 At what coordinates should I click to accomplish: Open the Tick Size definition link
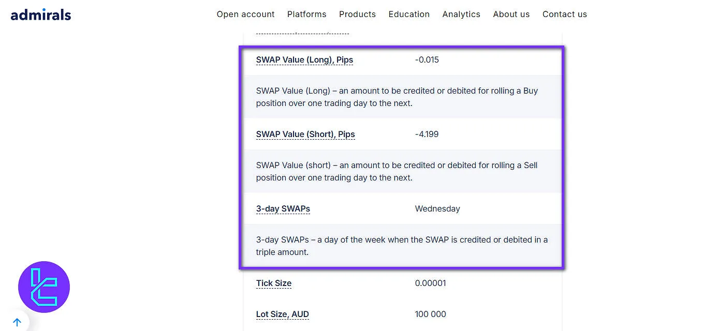click(273, 283)
